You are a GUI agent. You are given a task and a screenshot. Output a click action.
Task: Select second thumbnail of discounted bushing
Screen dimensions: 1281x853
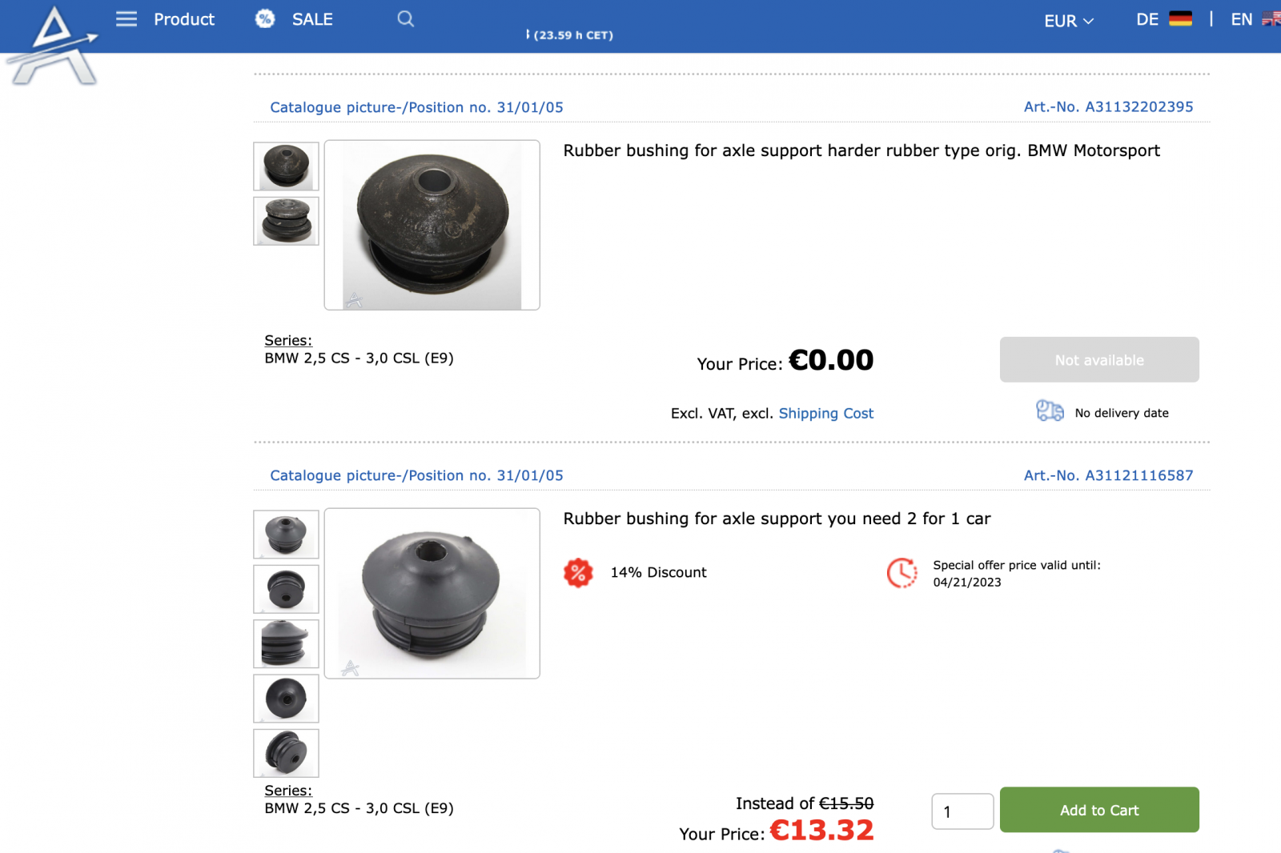point(286,589)
